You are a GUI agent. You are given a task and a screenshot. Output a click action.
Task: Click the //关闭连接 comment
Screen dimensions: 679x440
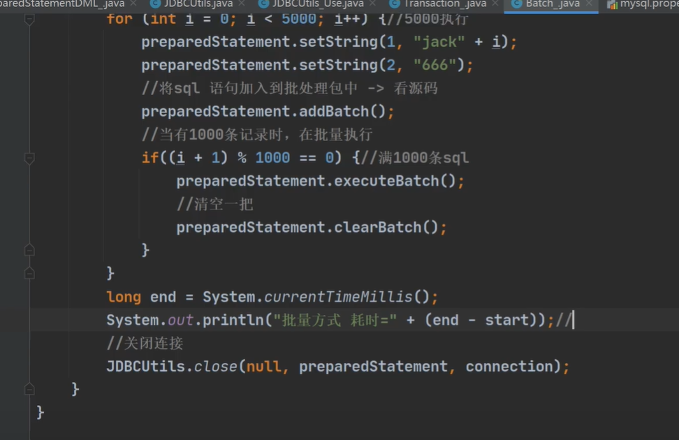145,344
